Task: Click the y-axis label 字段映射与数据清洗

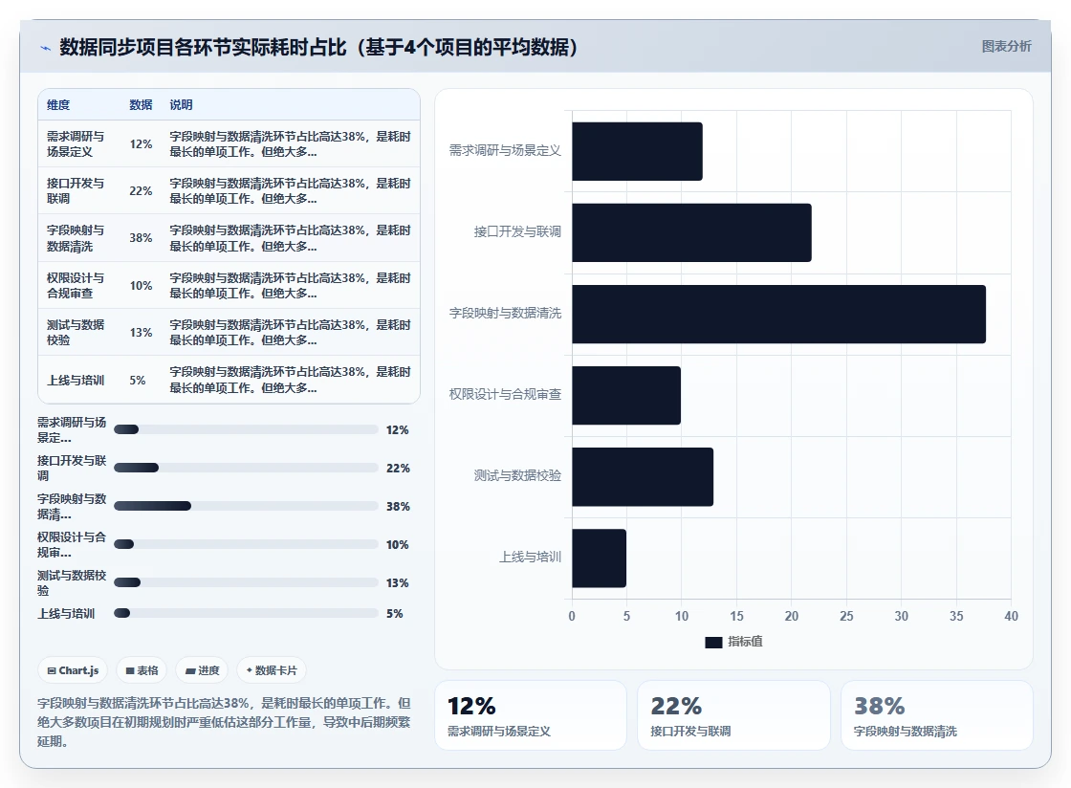Action: tap(505, 313)
